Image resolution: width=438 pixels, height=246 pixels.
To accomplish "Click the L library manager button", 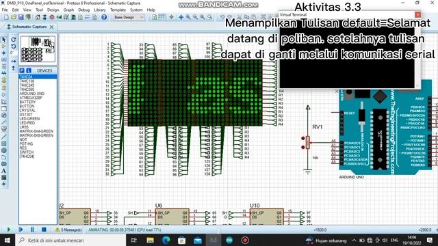I will click(28, 70).
